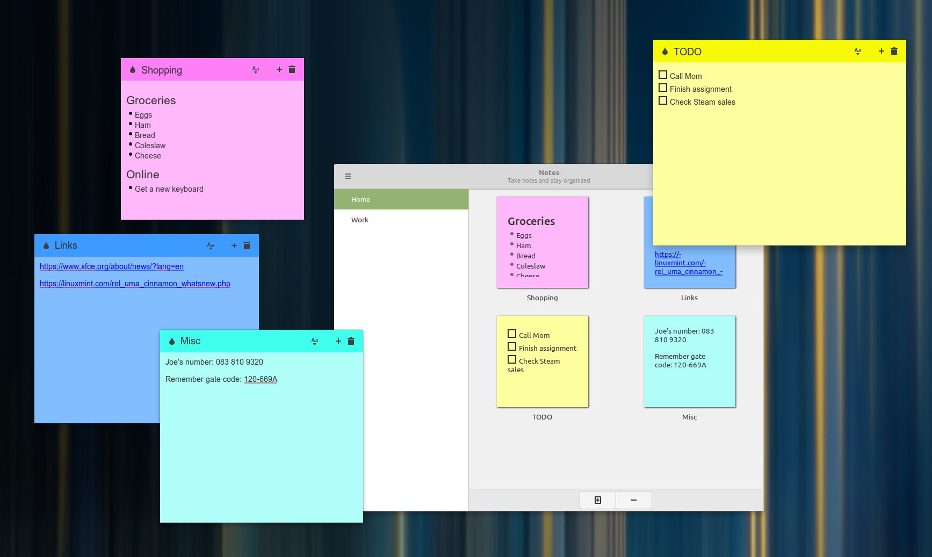Viewport: 932px width, 557px height.
Task: Click the plus icon on Misc note
Action: [x=338, y=341]
